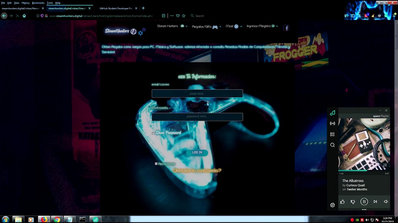The image size is (398, 223).
Task: Click red extension icon with badge 2
Action: point(366,15)
